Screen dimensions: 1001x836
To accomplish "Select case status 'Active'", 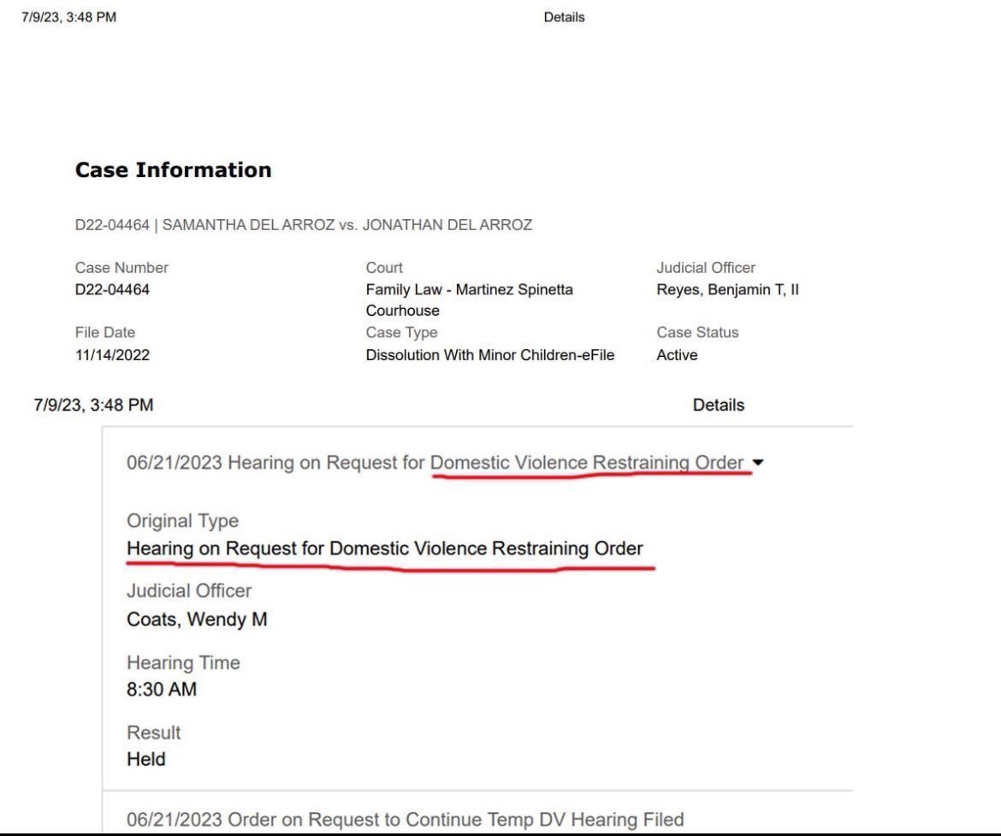I will [x=677, y=354].
